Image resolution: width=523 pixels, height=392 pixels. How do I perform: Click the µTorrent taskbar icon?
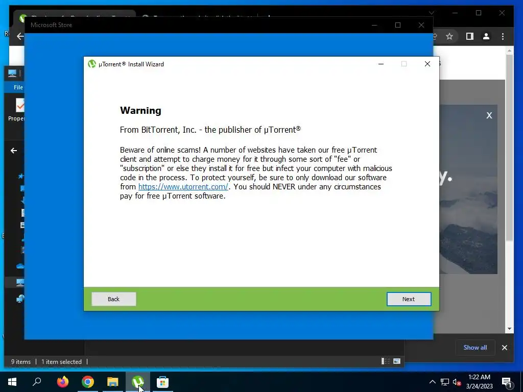click(138, 382)
